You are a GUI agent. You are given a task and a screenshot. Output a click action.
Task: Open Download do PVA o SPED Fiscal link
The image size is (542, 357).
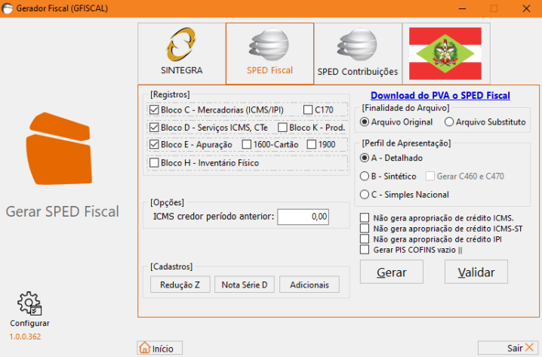(440, 96)
